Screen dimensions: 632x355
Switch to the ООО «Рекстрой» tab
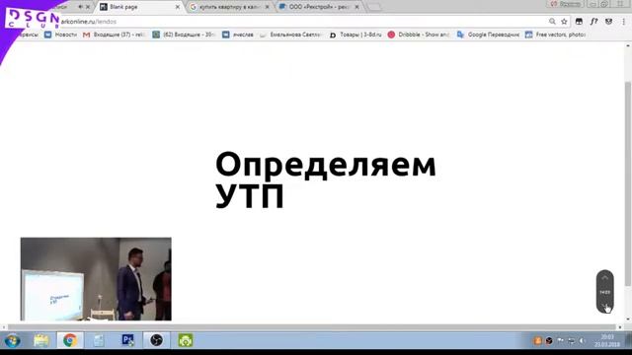(320, 7)
